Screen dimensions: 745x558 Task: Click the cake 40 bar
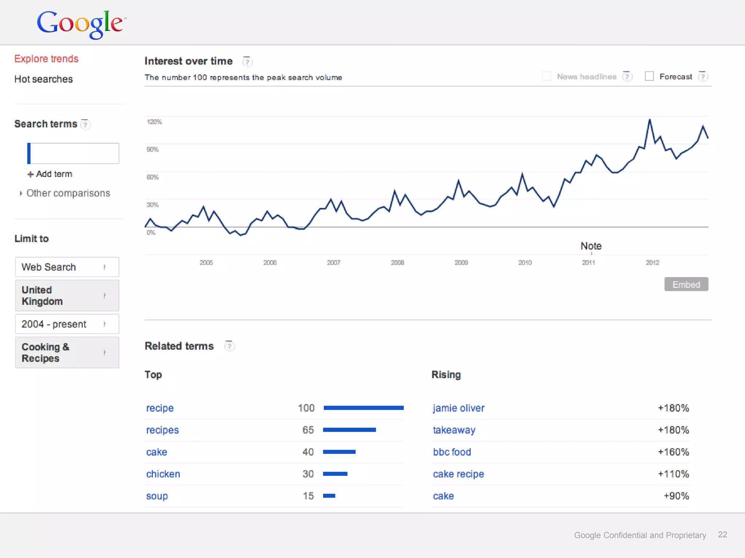[x=339, y=452]
